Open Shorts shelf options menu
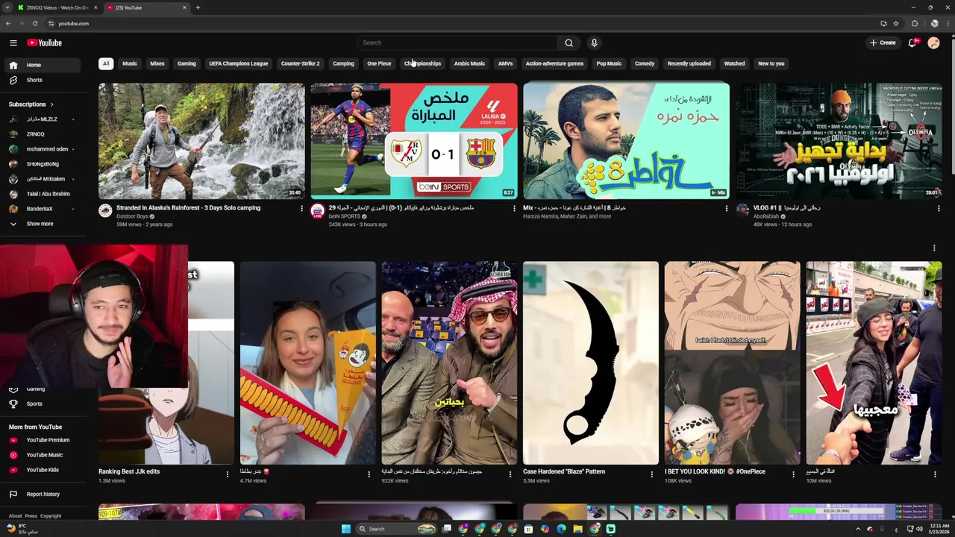This screenshot has height=537, width=955. click(x=933, y=248)
